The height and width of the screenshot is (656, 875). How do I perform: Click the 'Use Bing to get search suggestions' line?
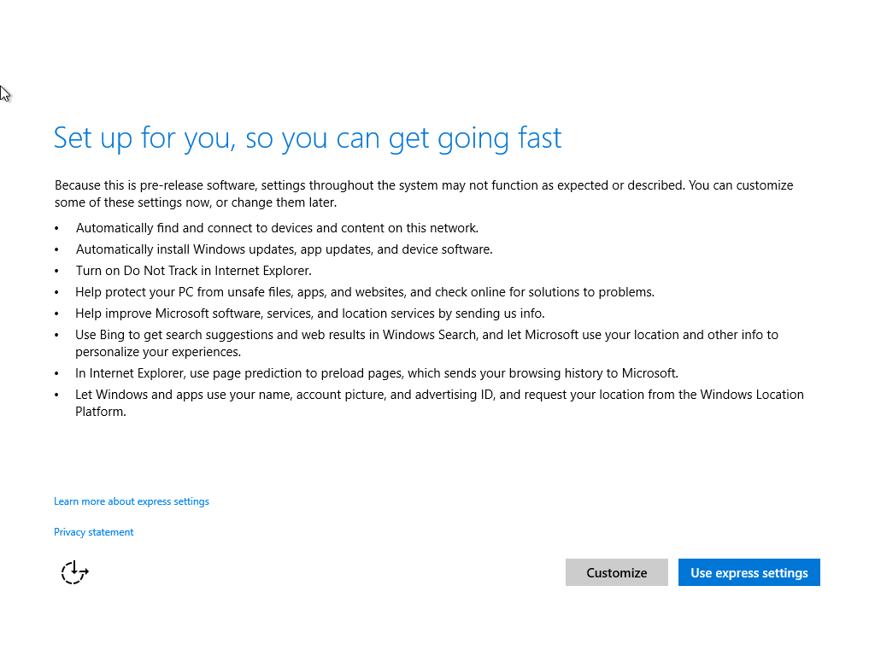click(426, 343)
